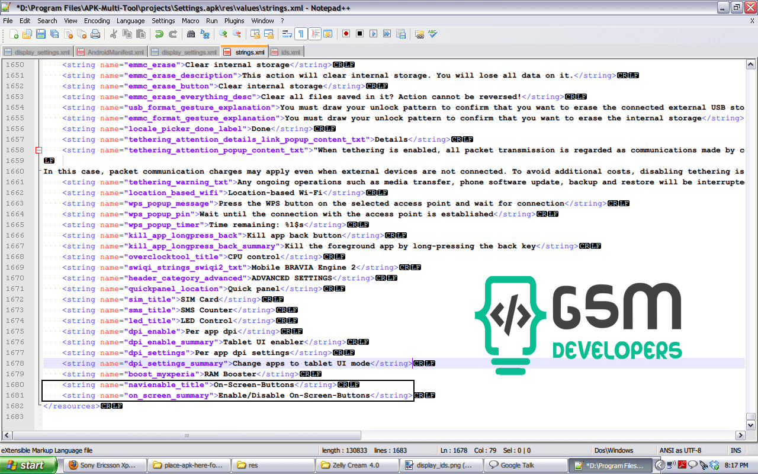Click the Stop Recording square icon

click(359, 34)
